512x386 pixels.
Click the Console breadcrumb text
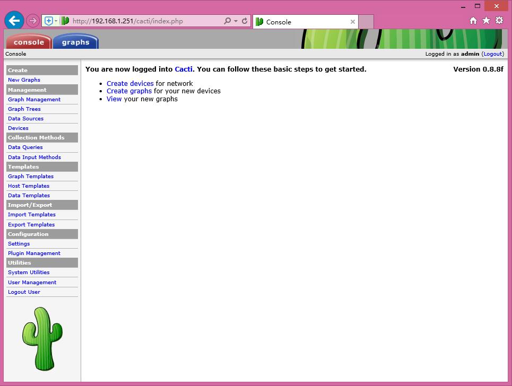coord(16,54)
